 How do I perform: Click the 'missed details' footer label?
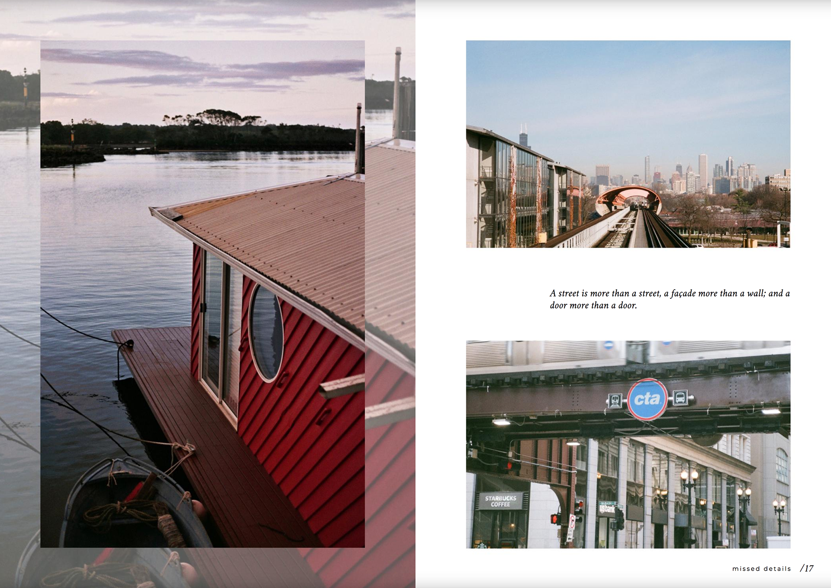[761, 569]
